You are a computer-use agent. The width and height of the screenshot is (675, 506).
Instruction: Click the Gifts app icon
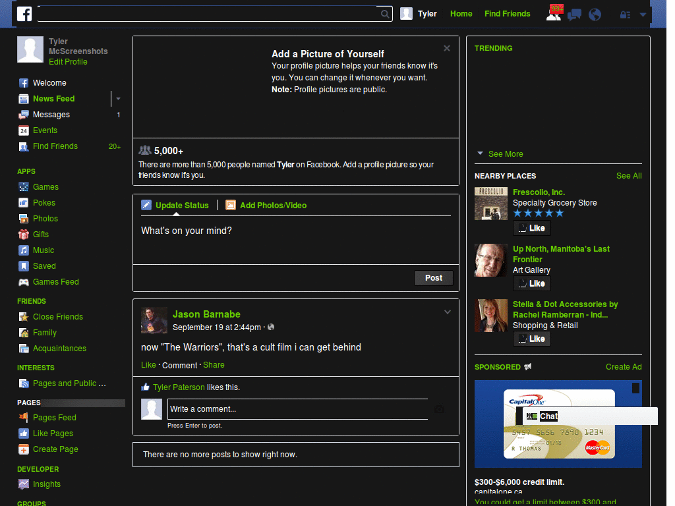tap(24, 235)
